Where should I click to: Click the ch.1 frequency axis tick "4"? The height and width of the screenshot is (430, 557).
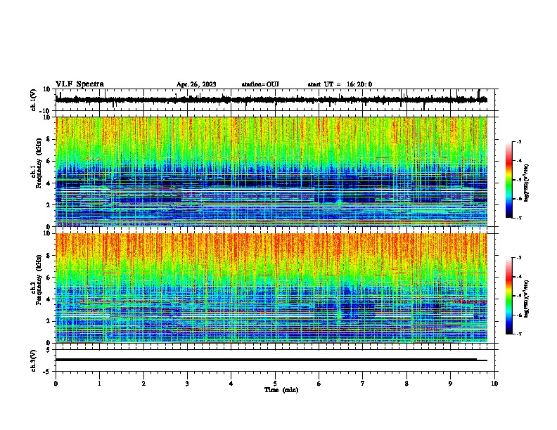(49, 183)
